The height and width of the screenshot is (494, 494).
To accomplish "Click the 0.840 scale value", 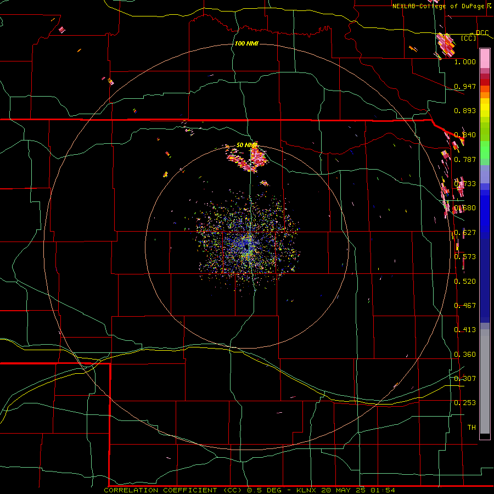I will 465,135.
